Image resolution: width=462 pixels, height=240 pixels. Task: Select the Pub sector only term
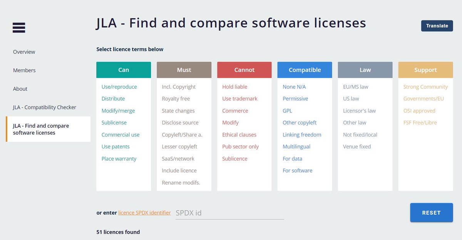tap(241, 147)
